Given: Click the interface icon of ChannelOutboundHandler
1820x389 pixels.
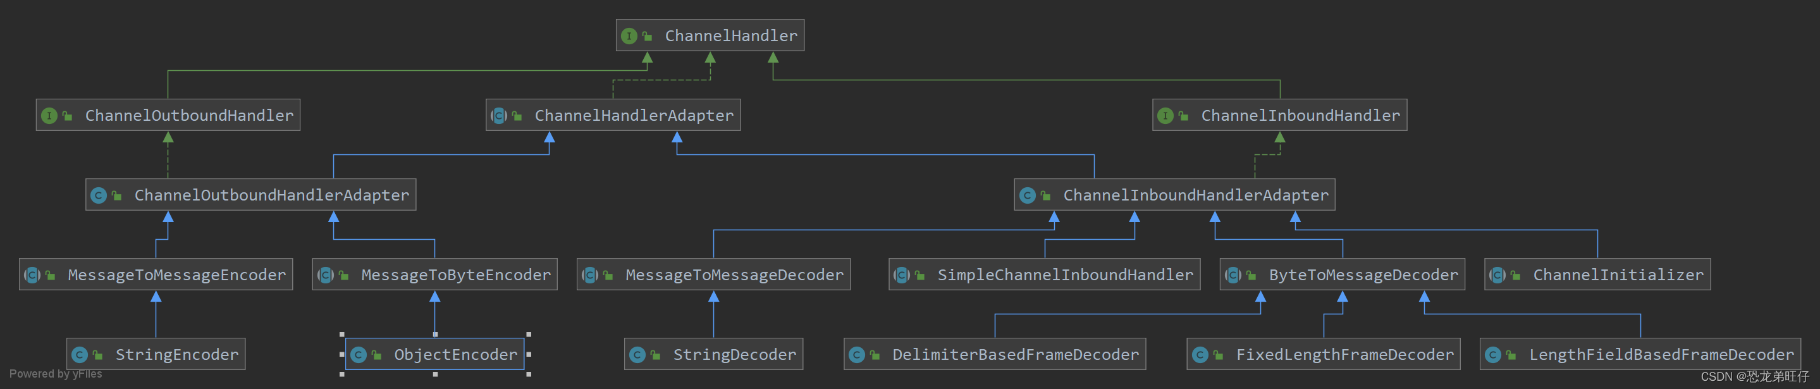Looking at the screenshot, I should (x=49, y=116).
